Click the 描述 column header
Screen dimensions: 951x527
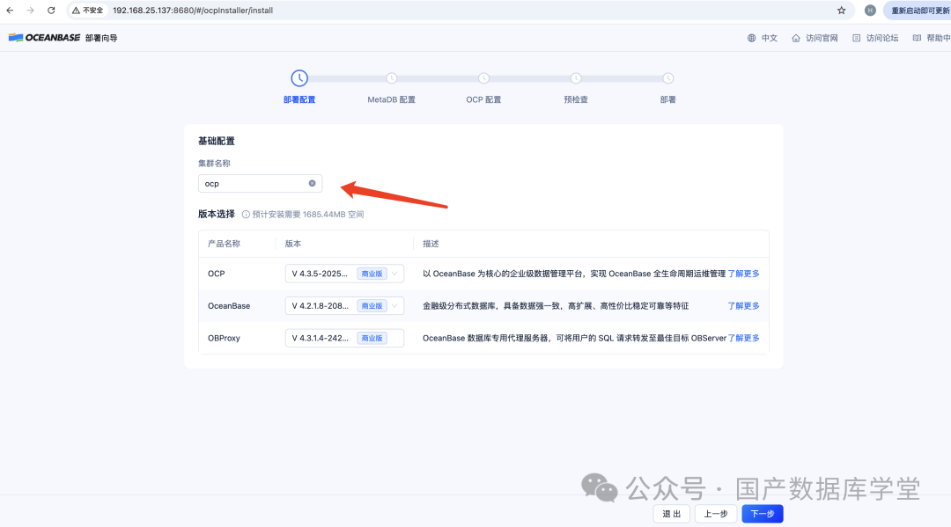(431, 244)
